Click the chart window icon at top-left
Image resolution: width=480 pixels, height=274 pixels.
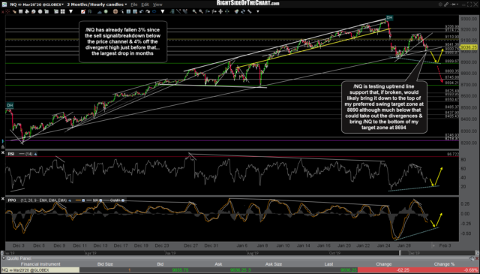click(x=4, y=5)
